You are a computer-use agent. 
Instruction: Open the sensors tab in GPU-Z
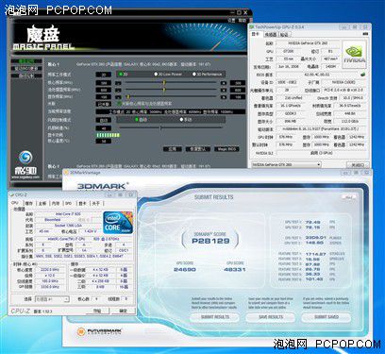pos(271,34)
